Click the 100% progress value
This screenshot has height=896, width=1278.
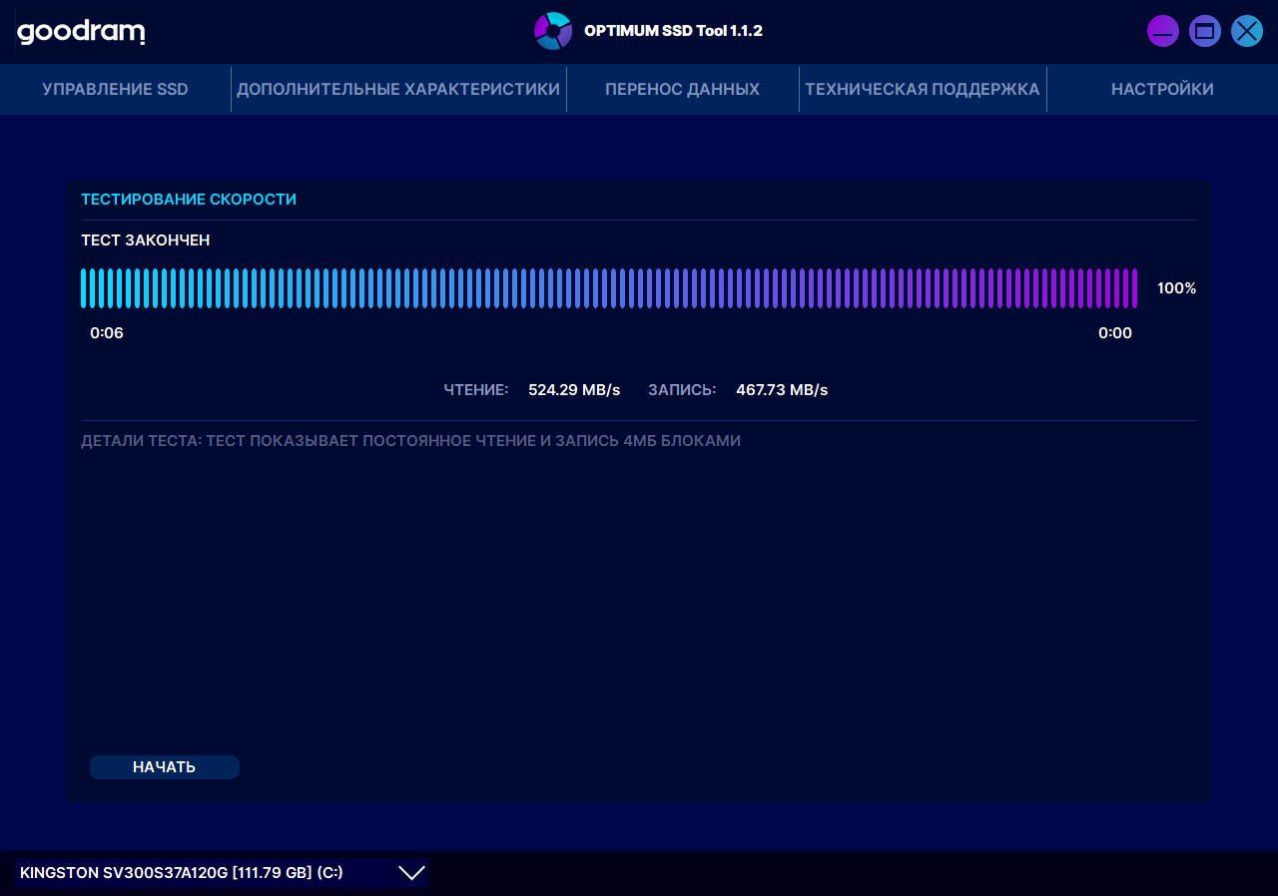point(1176,288)
